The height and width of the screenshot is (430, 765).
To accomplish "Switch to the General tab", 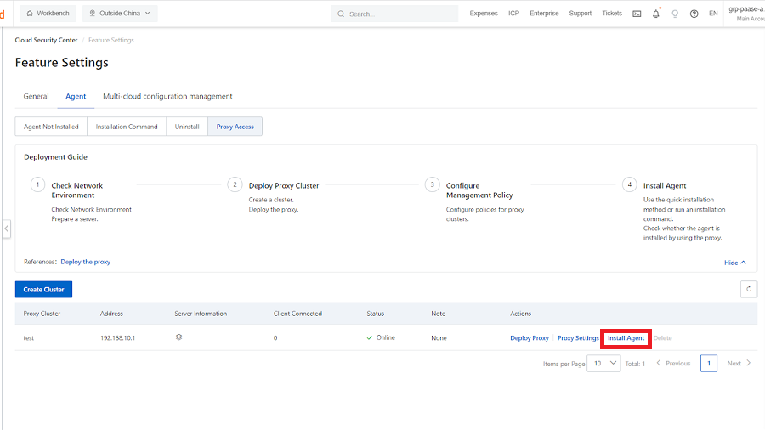I will tap(36, 96).
